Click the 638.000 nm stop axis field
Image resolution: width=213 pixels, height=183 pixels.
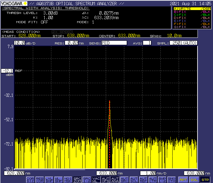[194, 173]
